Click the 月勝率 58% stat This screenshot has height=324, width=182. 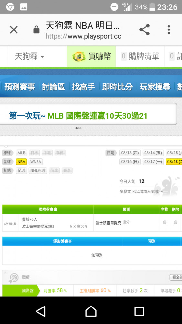(x=55, y=291)
